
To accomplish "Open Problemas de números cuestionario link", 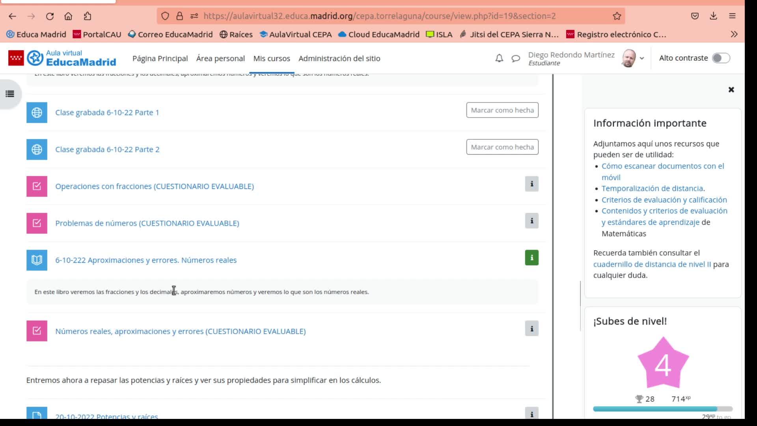I will click(147, 223).
